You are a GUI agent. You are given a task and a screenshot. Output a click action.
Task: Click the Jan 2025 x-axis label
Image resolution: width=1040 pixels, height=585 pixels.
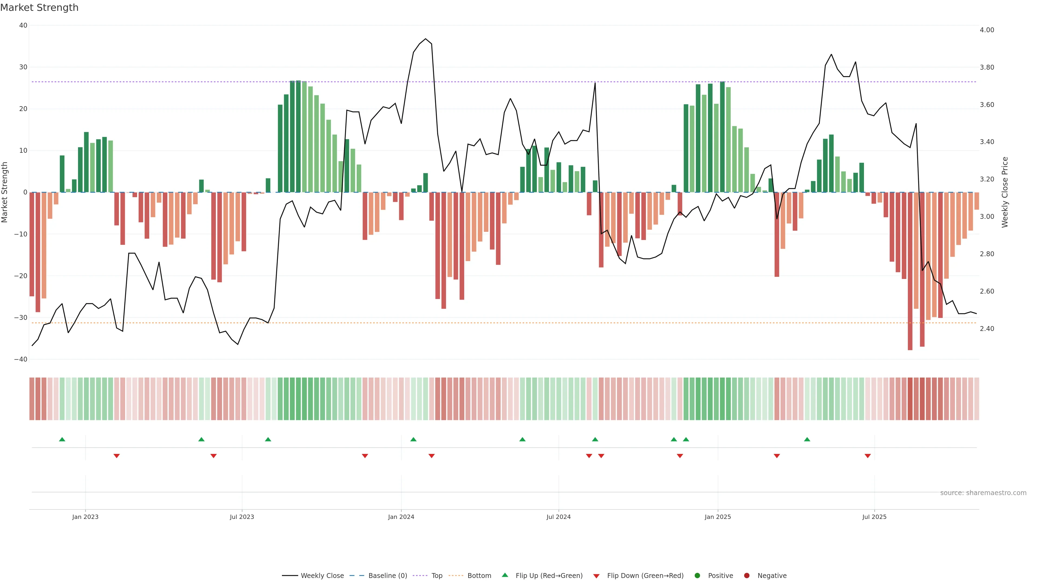[x=717, y=517]
